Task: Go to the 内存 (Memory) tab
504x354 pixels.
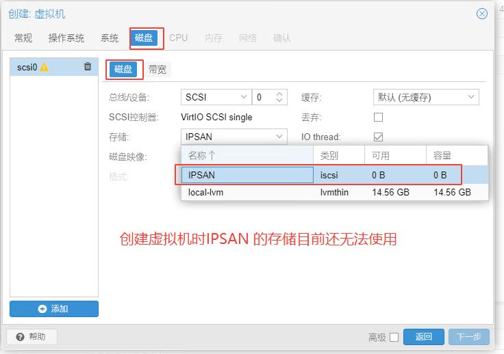Action: pos(214,38)
